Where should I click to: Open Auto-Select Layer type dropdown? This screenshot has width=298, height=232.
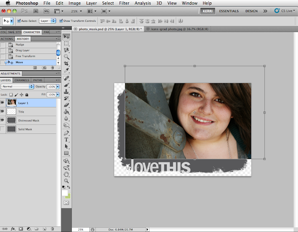click(47, 21)
